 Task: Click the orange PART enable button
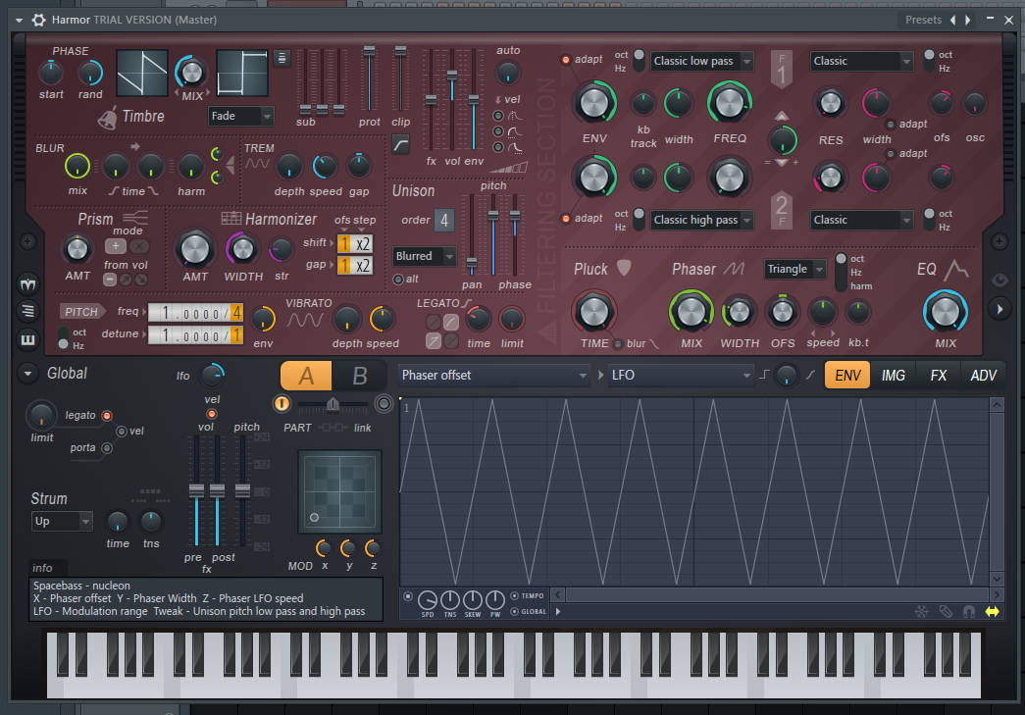282,404
